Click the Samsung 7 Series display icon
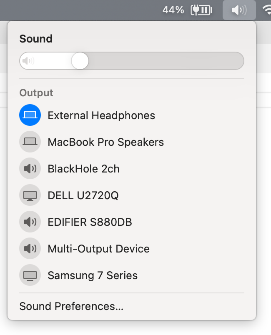The height and width of the screenshot is (335, 271). 30,275
